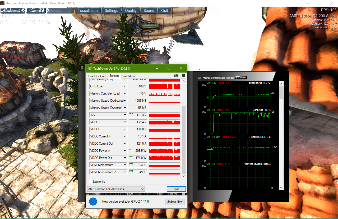
Task: Click the VDDC Power Out value 174.0 W
Action: 138,158
